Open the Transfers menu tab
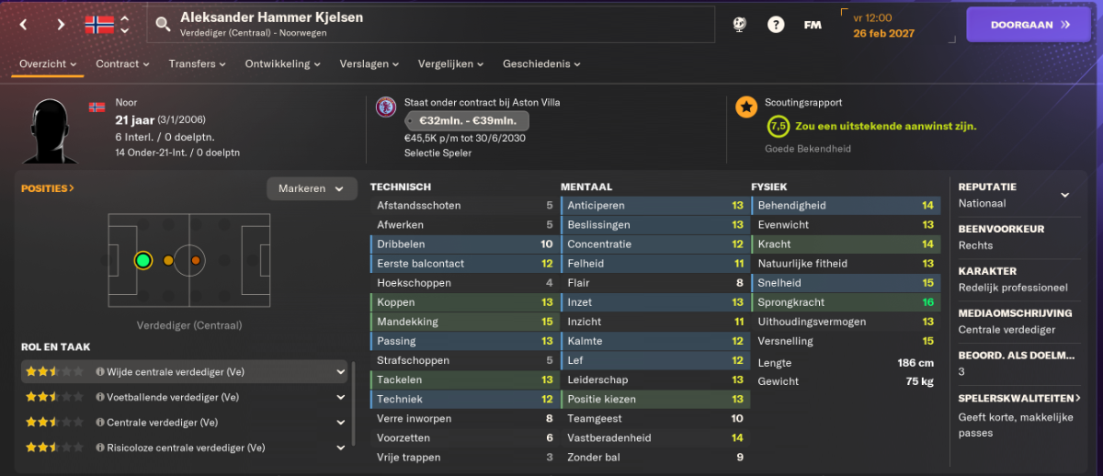Screen dimensions: 1103x476 click(198, 64)
